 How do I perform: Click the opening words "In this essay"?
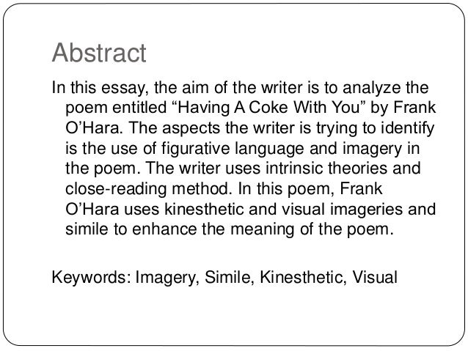coord(100,88)
